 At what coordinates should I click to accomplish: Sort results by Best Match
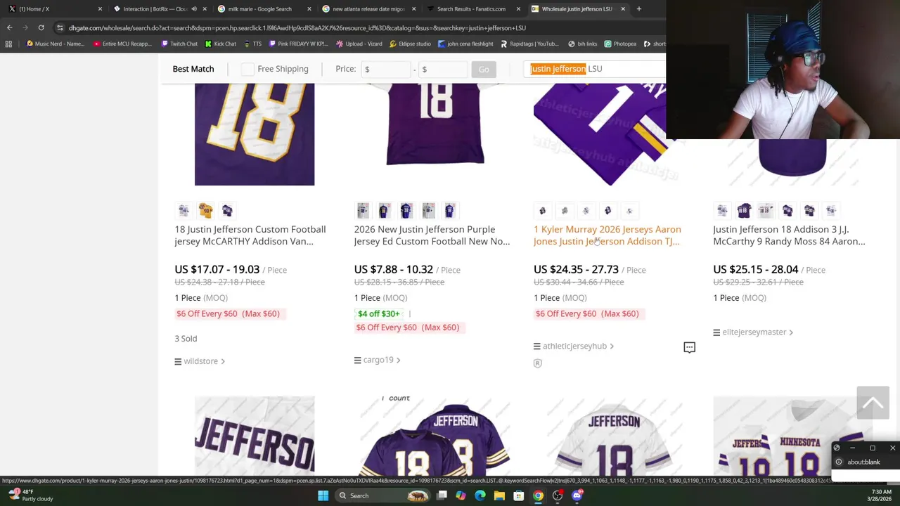[193, 69]
